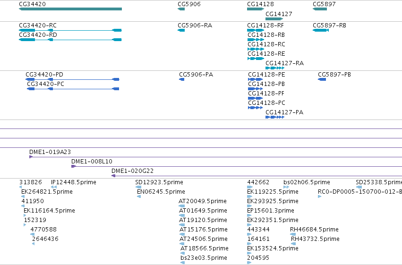Select protein CG14128-PC
Image resolution: width=402 pixels, height=265 pixels.
[x=256, y=108]
